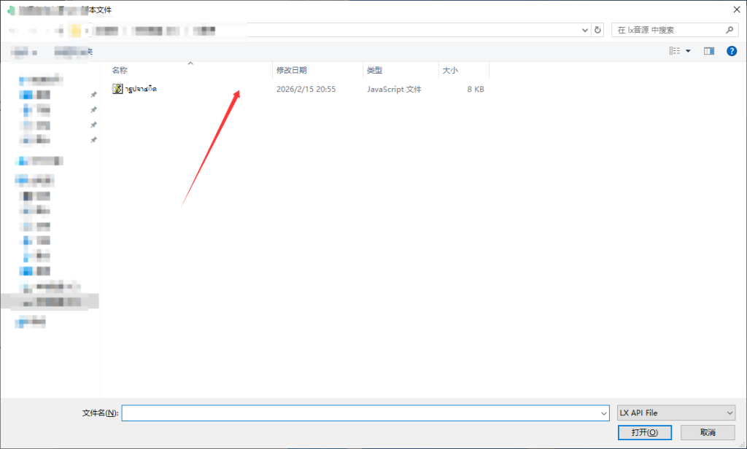Click the change view layout icon
Image resolution: width=747 pixels, height=449 pixels.
[675, 51]
